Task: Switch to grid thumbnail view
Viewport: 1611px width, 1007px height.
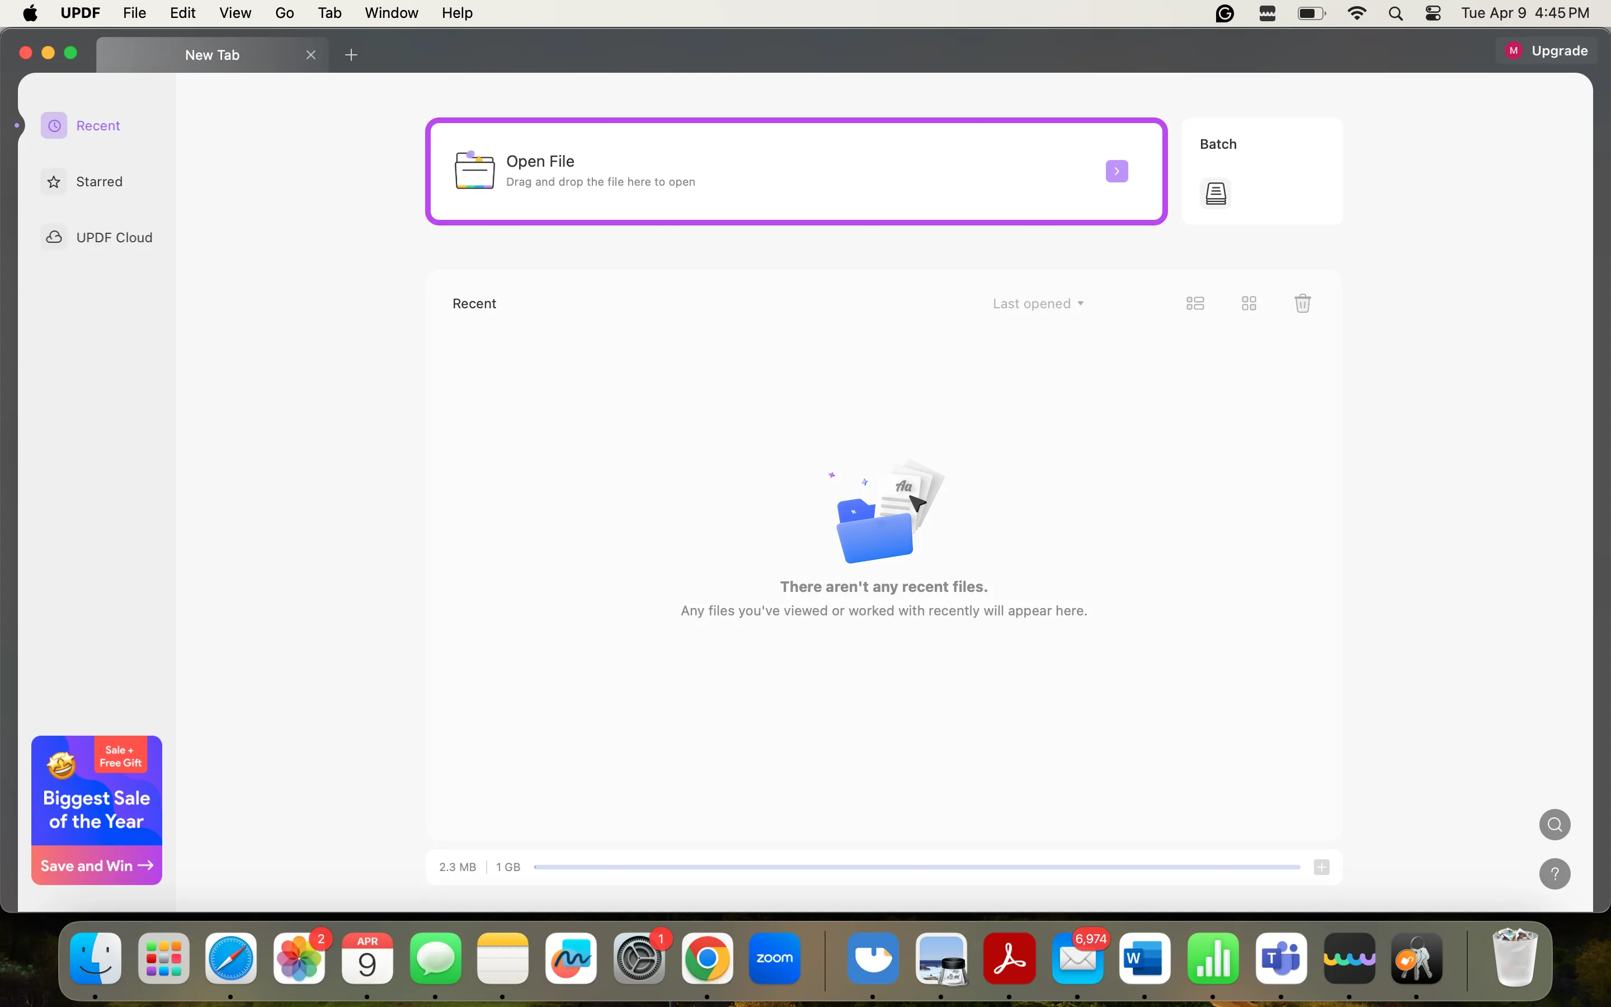Action: [x=1249, y=304]
